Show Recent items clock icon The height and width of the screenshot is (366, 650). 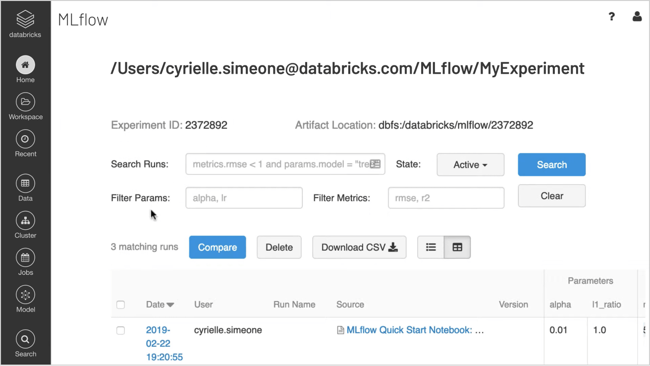click(25, 139)
